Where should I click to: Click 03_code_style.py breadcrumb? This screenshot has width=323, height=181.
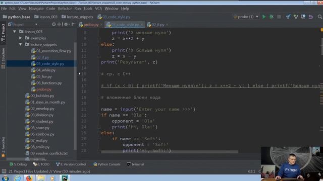[x=114, y=17]
